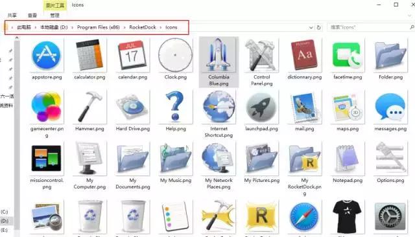The height and width of the screenshot is (237, 415).
Task: Select the Folder.png icon file
Action: click(x=390, y=59)
